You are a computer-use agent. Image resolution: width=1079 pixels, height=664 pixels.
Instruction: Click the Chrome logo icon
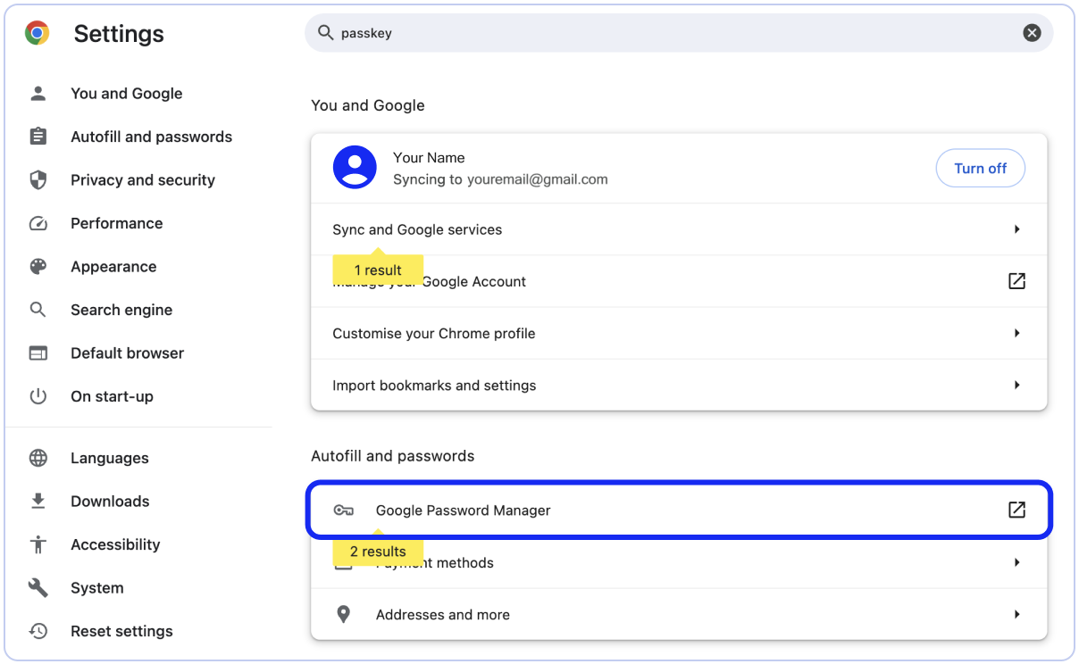(37, 34)
